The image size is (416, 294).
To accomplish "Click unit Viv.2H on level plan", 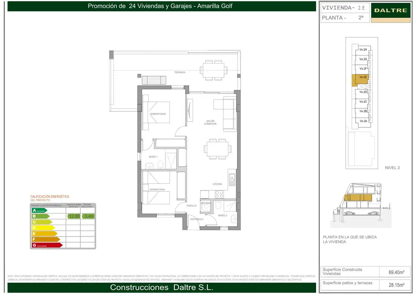I will coord(363,50).
